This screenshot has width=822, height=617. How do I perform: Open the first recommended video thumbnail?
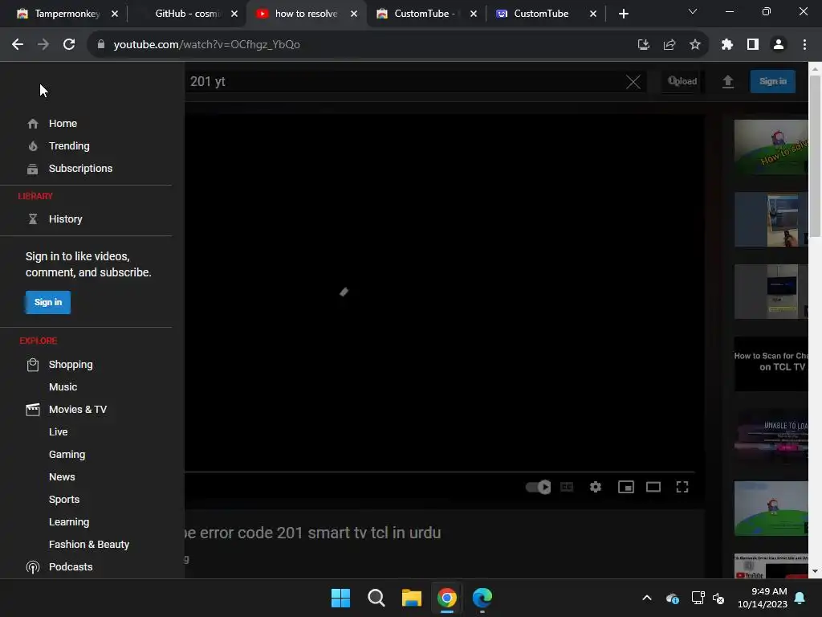[771, 147]
